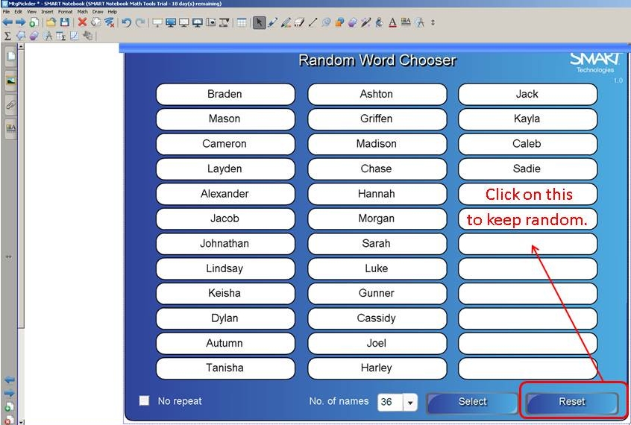Choose the Lines tool
The height and width of the screenshot is (425, 631).
click(313, 22)
